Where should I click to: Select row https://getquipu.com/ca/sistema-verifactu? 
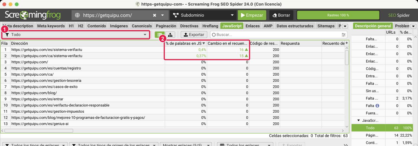172,56
